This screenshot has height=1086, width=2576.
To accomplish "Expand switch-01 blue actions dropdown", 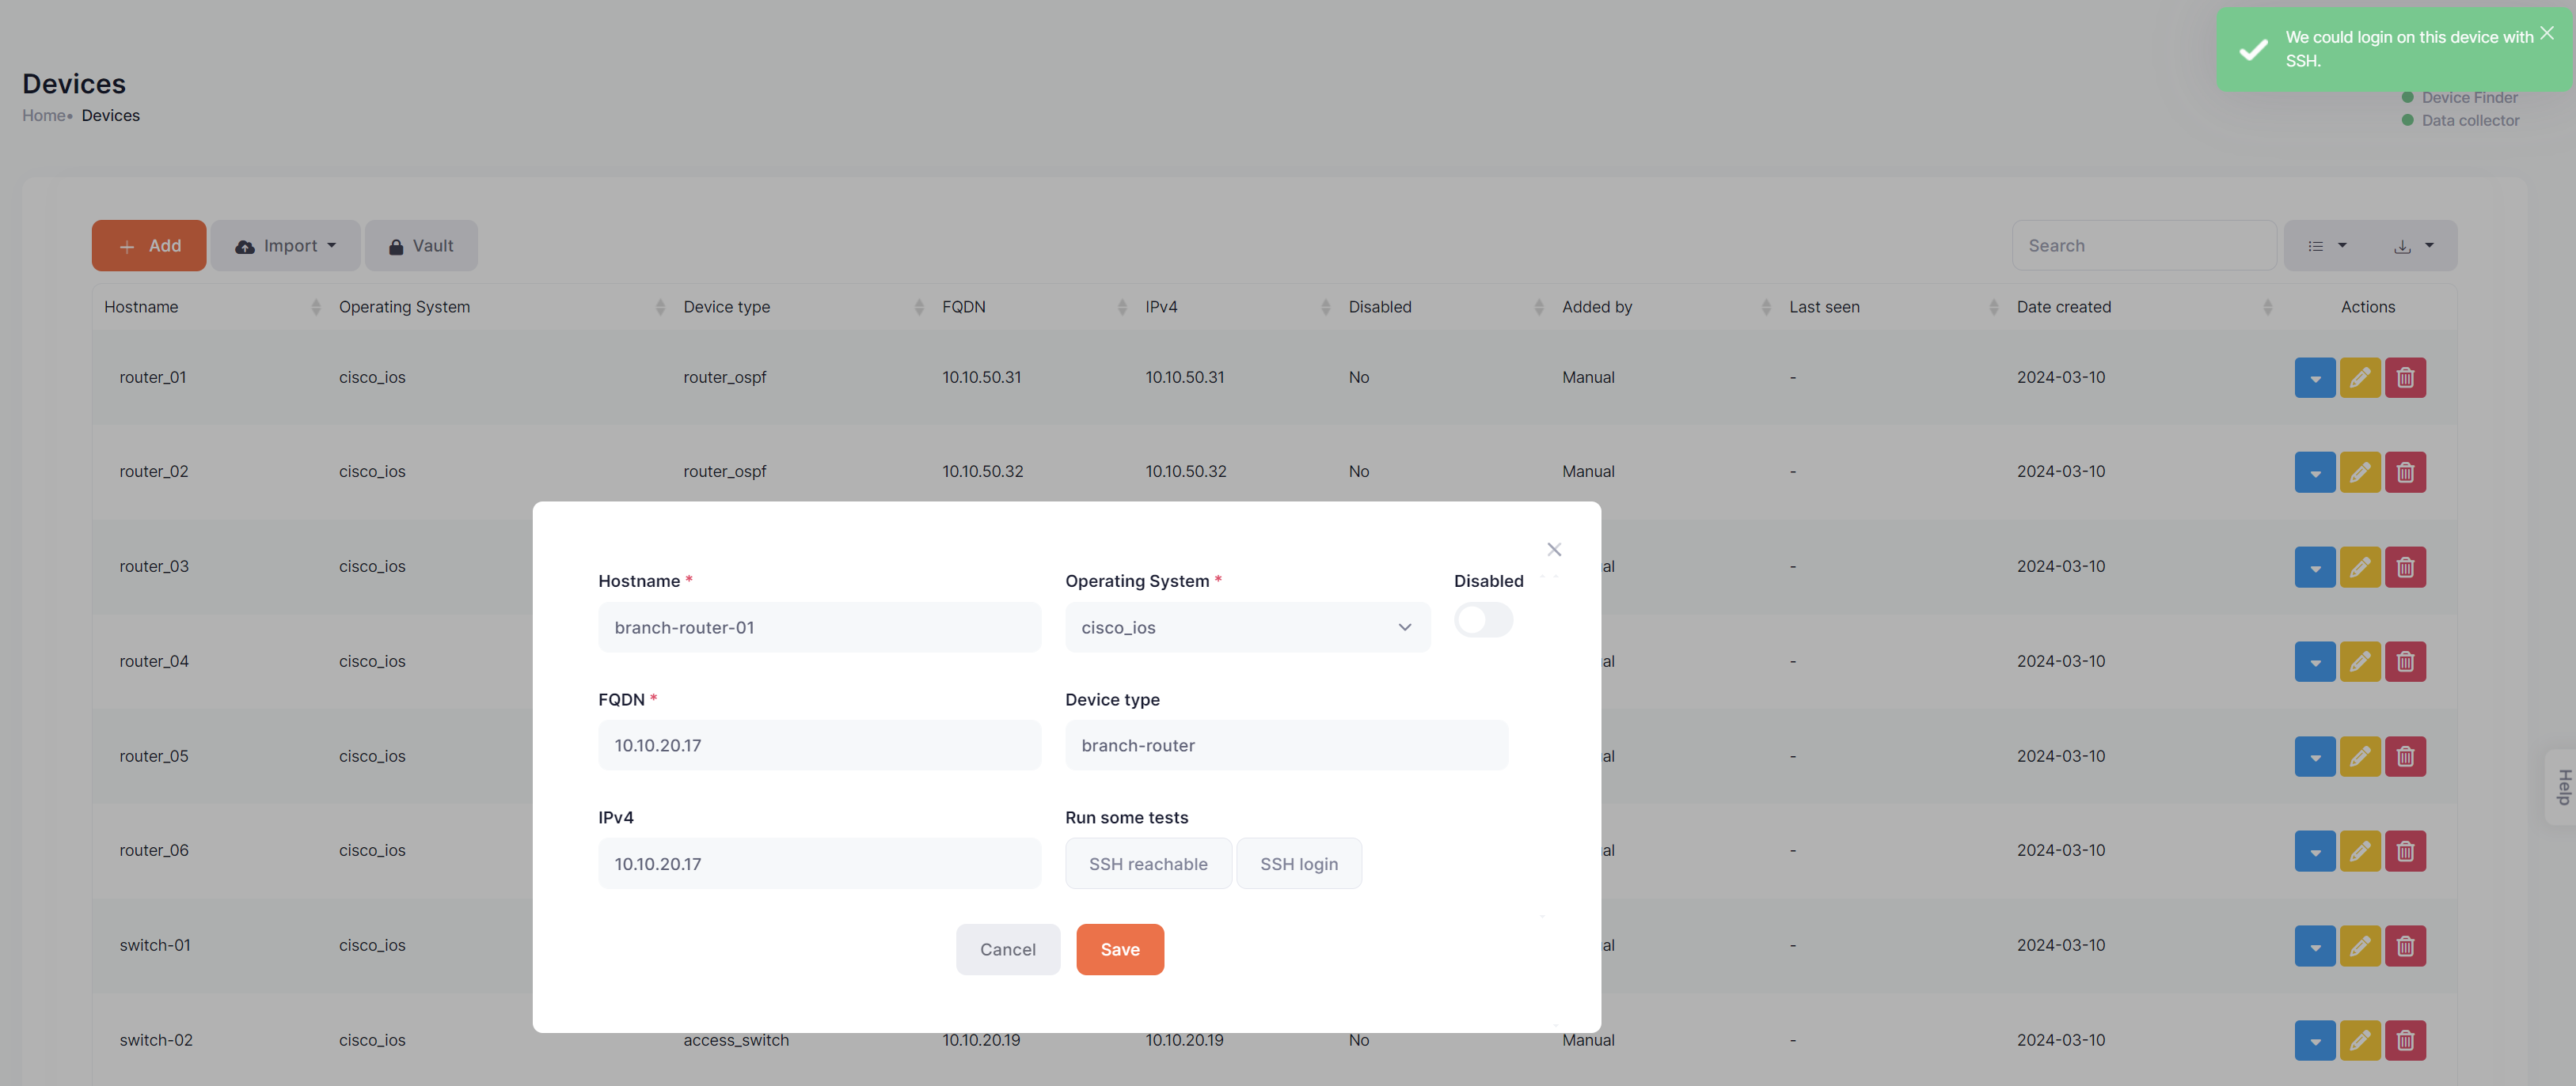I will click(2314, 945).
